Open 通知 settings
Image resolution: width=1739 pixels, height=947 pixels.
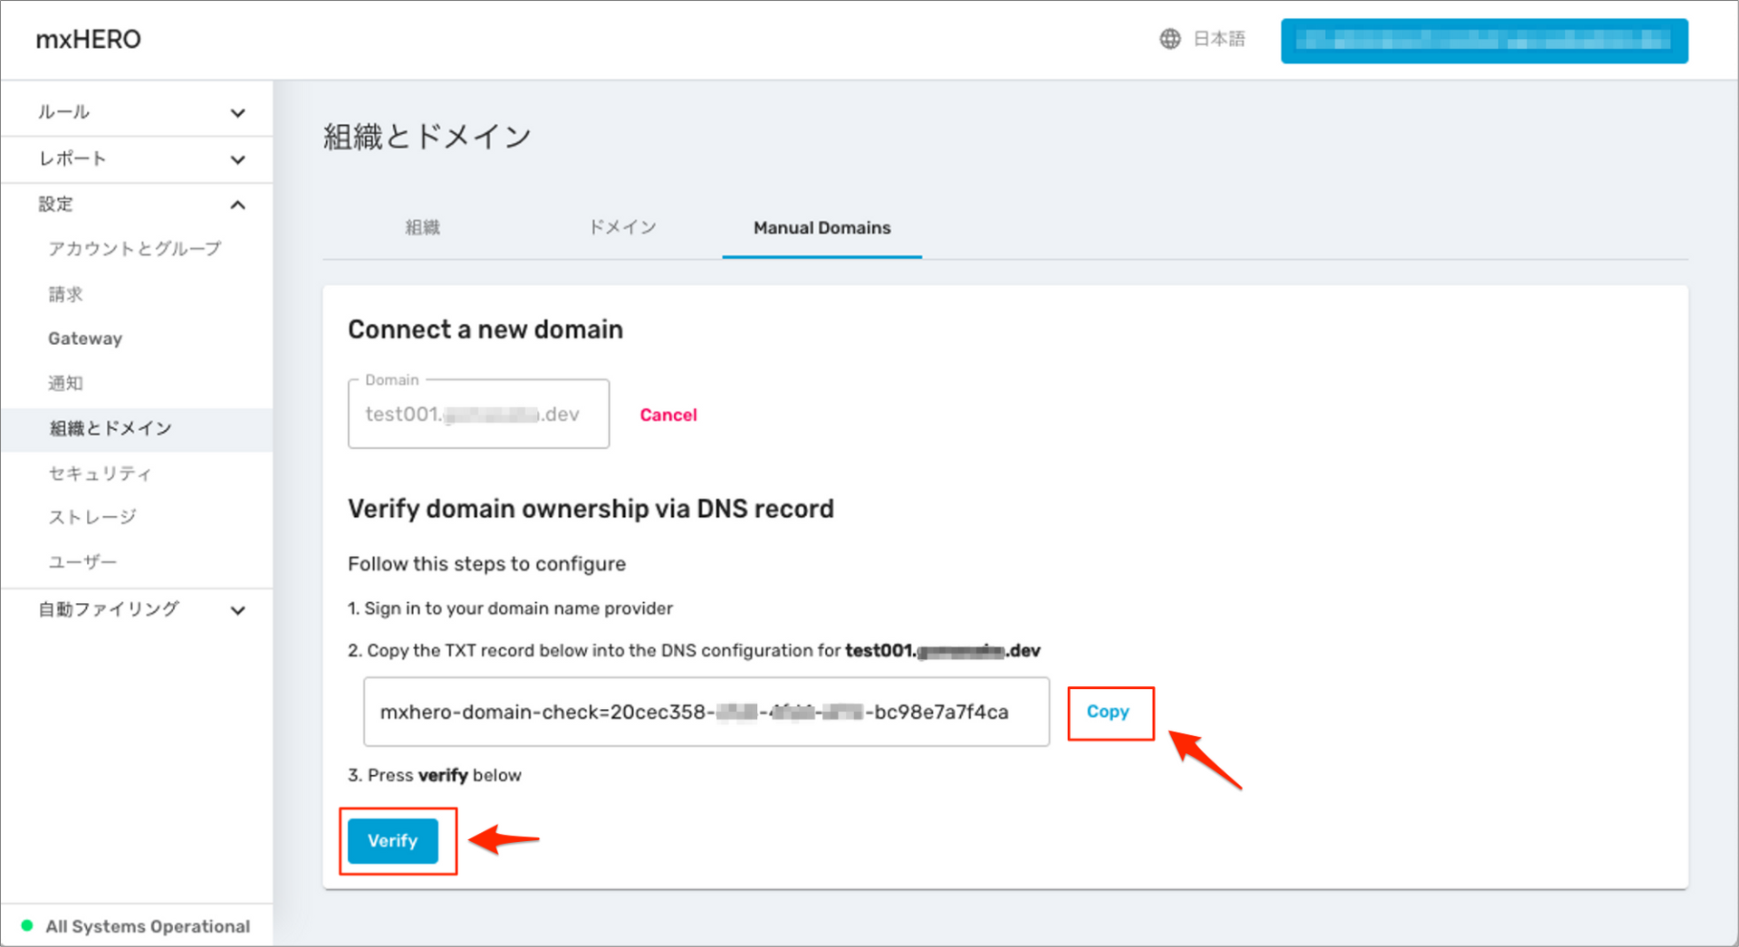(x=64, y=382)
